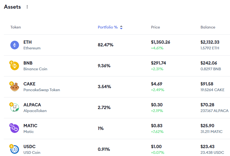The image size is (230, 156).
Task: Open the Assets three-dot options menu
Action: pos(27,7)
